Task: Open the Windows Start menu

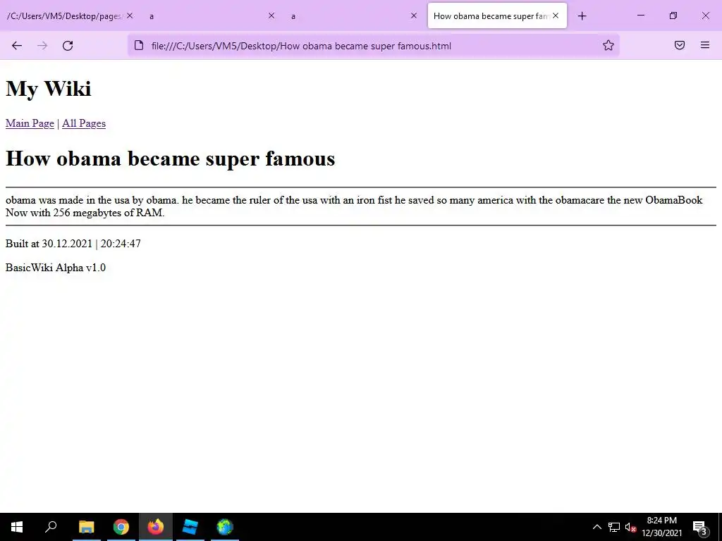Action: tap(17, 527)
